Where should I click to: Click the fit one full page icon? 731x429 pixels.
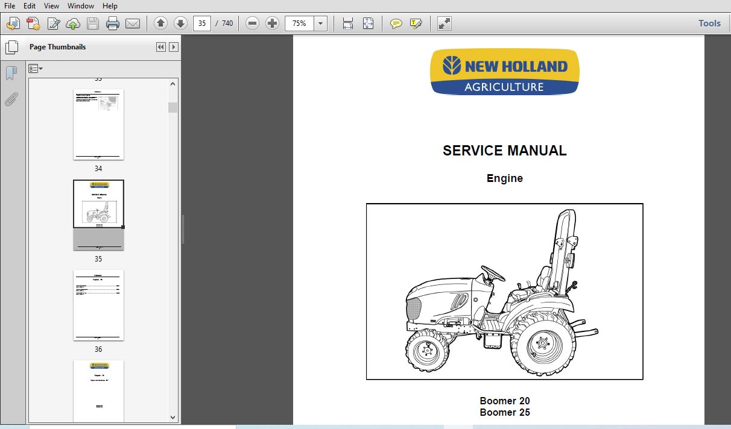tap(369, 23)
